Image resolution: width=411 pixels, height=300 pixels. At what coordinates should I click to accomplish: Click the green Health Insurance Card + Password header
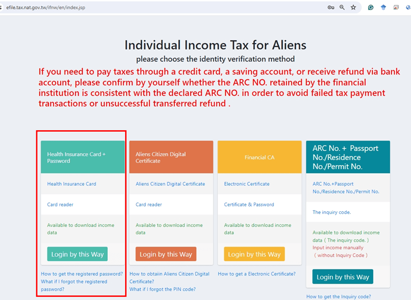click(x=83, y=157)
